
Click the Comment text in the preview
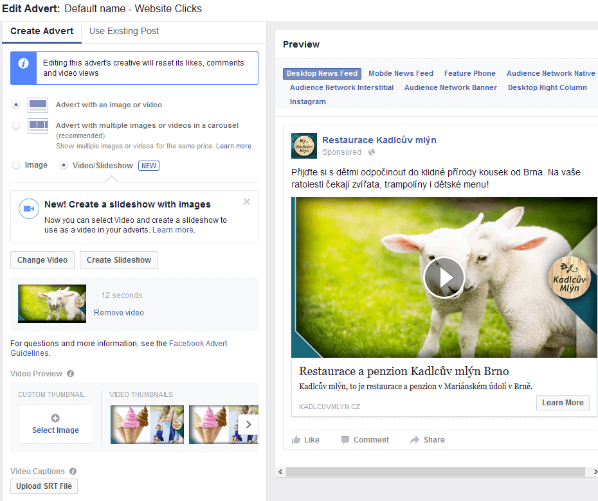click(x=371, y=440)
